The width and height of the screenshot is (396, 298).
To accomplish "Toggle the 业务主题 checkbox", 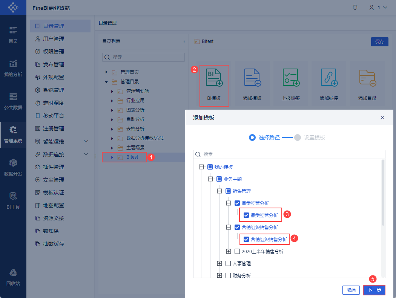I will 219,179.
